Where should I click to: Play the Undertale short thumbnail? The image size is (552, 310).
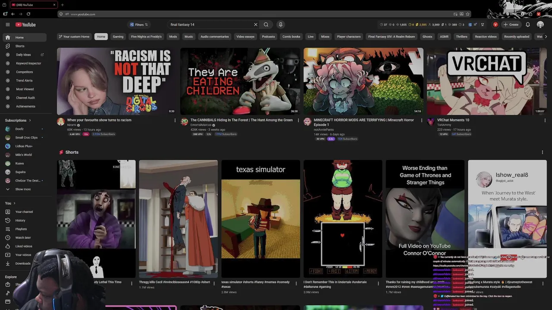pos(343,219)
